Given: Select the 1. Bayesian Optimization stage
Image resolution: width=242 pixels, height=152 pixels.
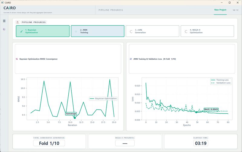Looking at the screenshot, I should pos(43,31).
